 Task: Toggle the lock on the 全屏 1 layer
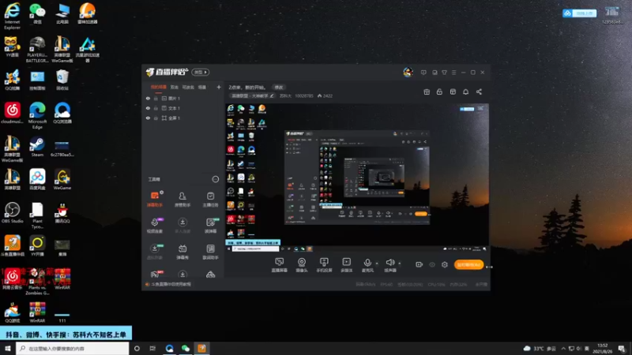[156, 118]
